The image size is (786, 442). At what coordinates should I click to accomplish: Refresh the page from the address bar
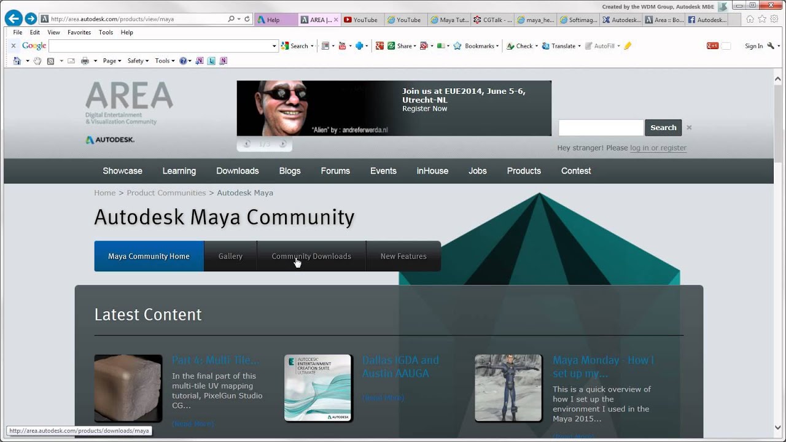point(247,19)
